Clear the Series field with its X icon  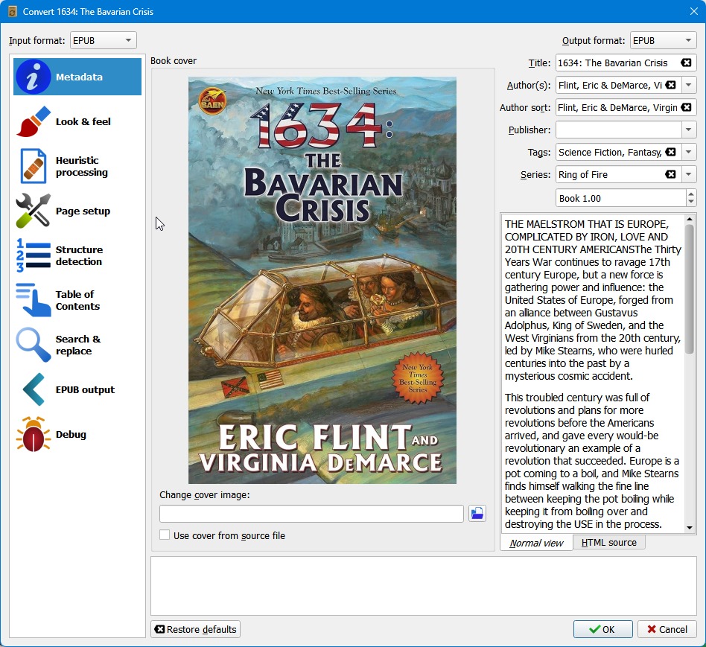(671, 174)
